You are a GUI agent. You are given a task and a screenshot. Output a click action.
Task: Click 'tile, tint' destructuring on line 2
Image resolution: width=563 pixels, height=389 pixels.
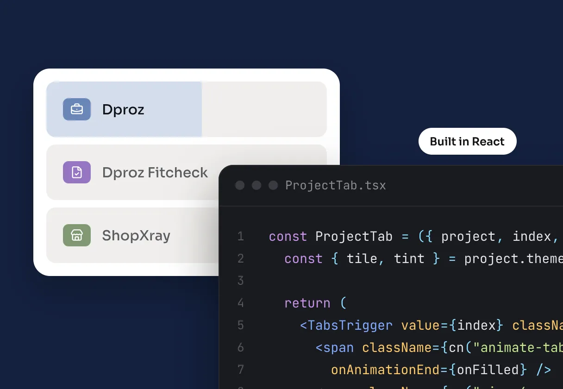(x=386, y=259)
